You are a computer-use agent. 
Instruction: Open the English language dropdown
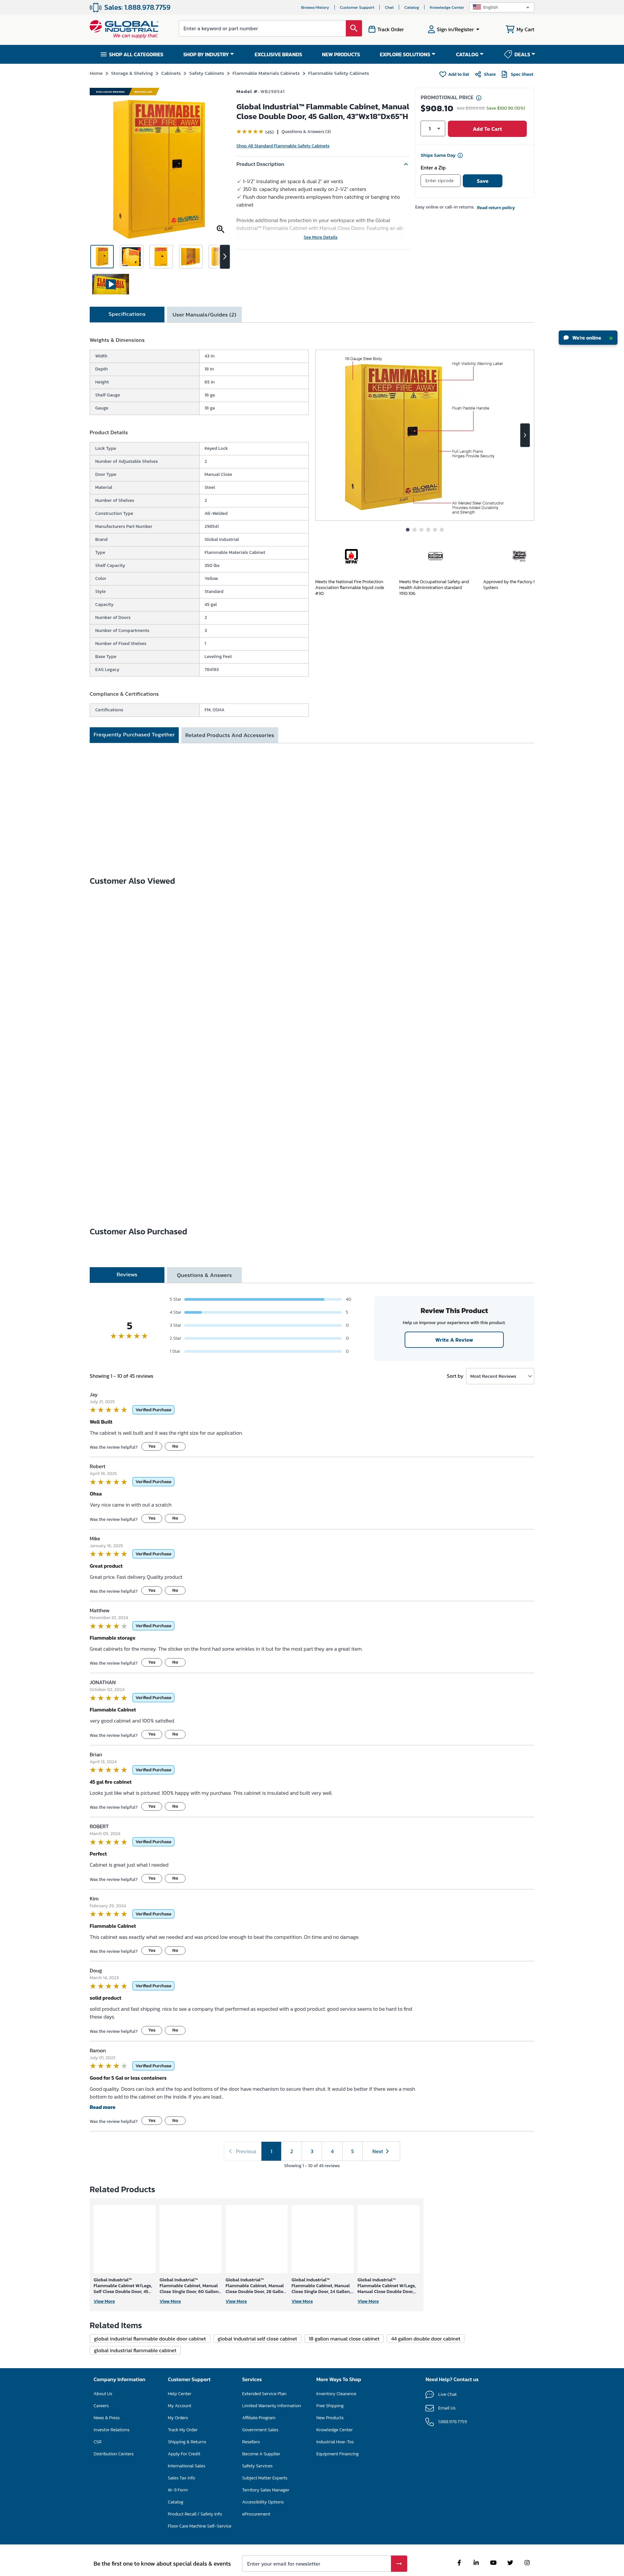(502, 7)
